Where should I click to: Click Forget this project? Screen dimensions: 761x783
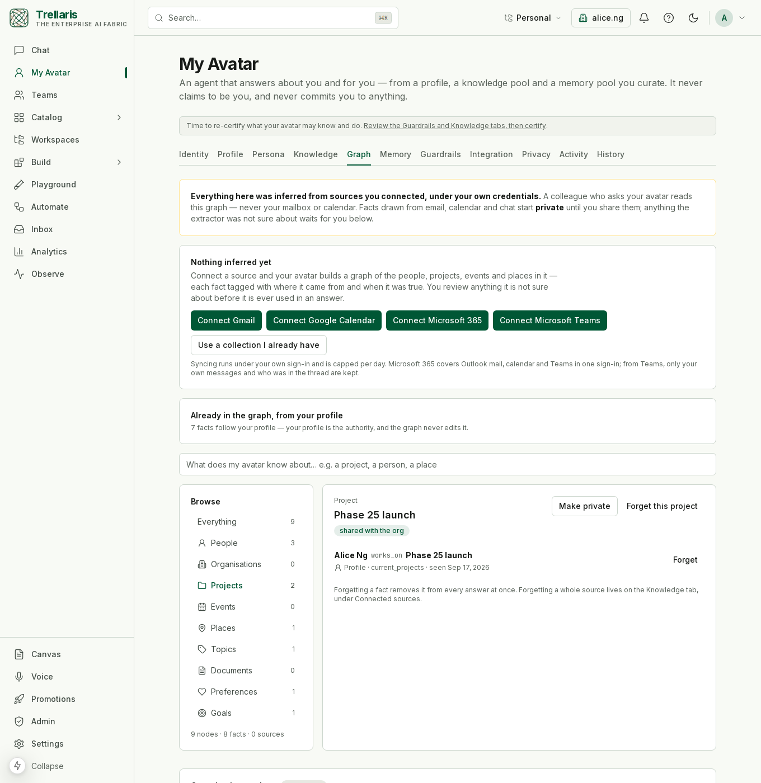662,506
